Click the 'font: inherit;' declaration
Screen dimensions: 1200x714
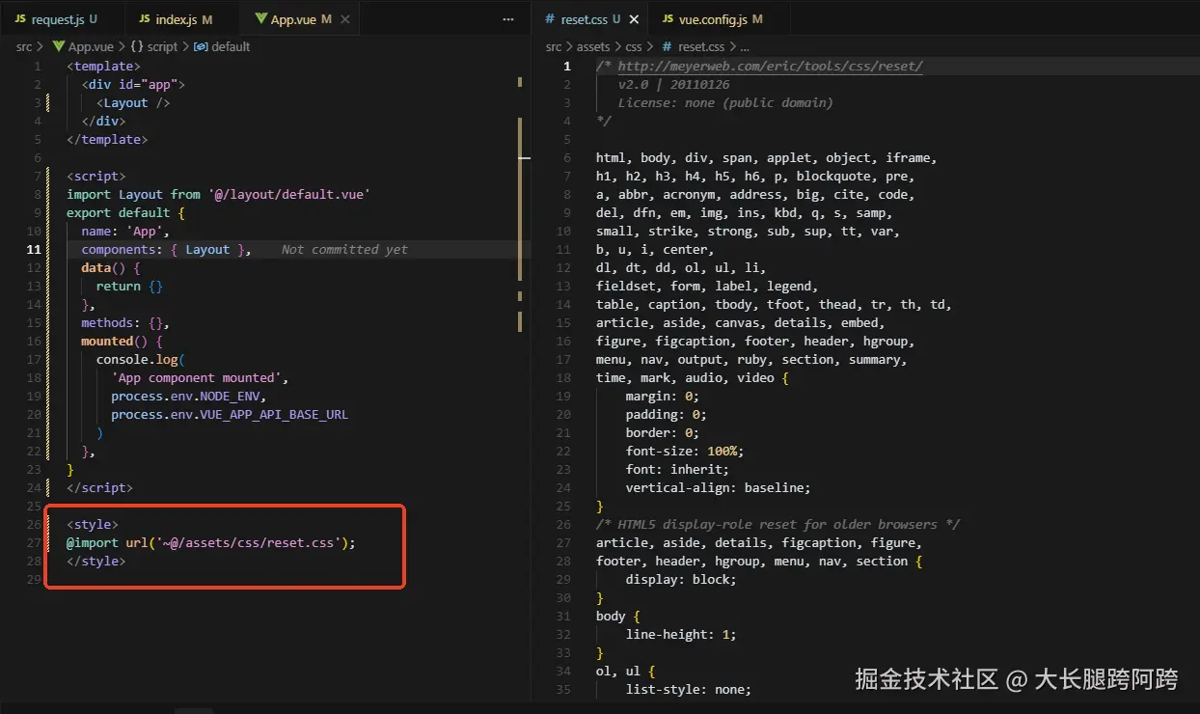678,469
